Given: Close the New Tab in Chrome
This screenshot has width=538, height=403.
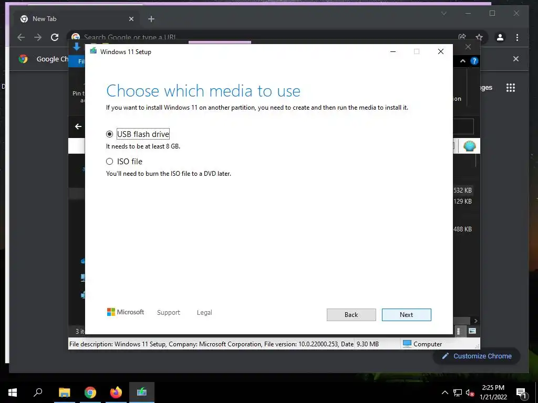Looking at the screenshot, I should [x=131, y=19].
